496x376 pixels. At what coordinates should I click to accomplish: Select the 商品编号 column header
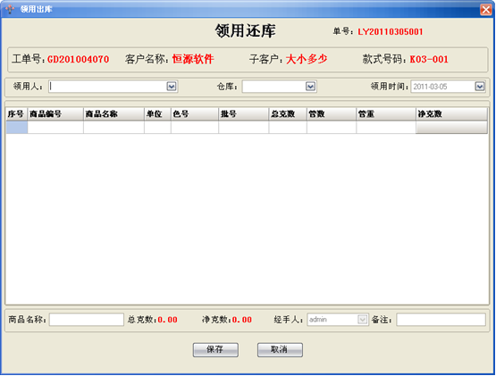[55, 113]
